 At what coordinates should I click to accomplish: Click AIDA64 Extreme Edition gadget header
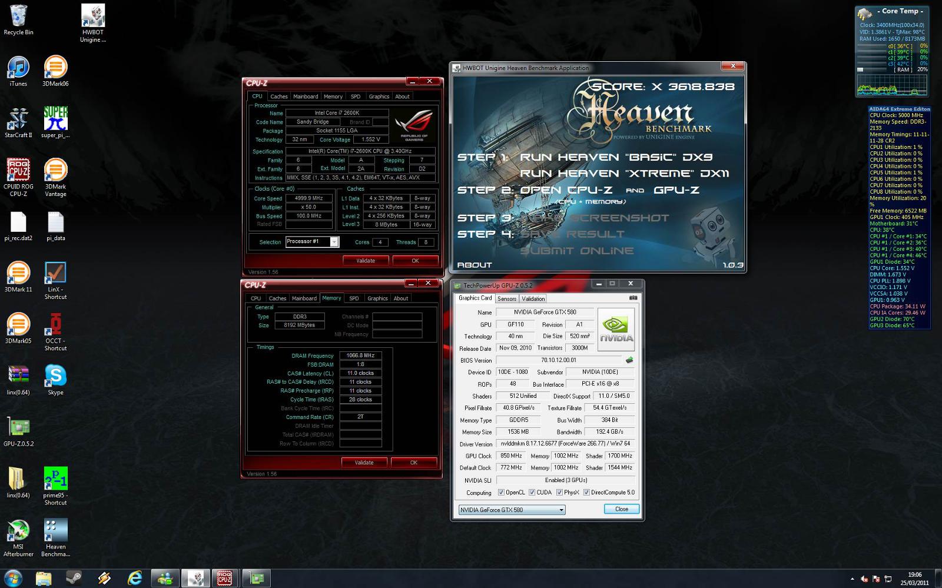click(x=900, y=109)
